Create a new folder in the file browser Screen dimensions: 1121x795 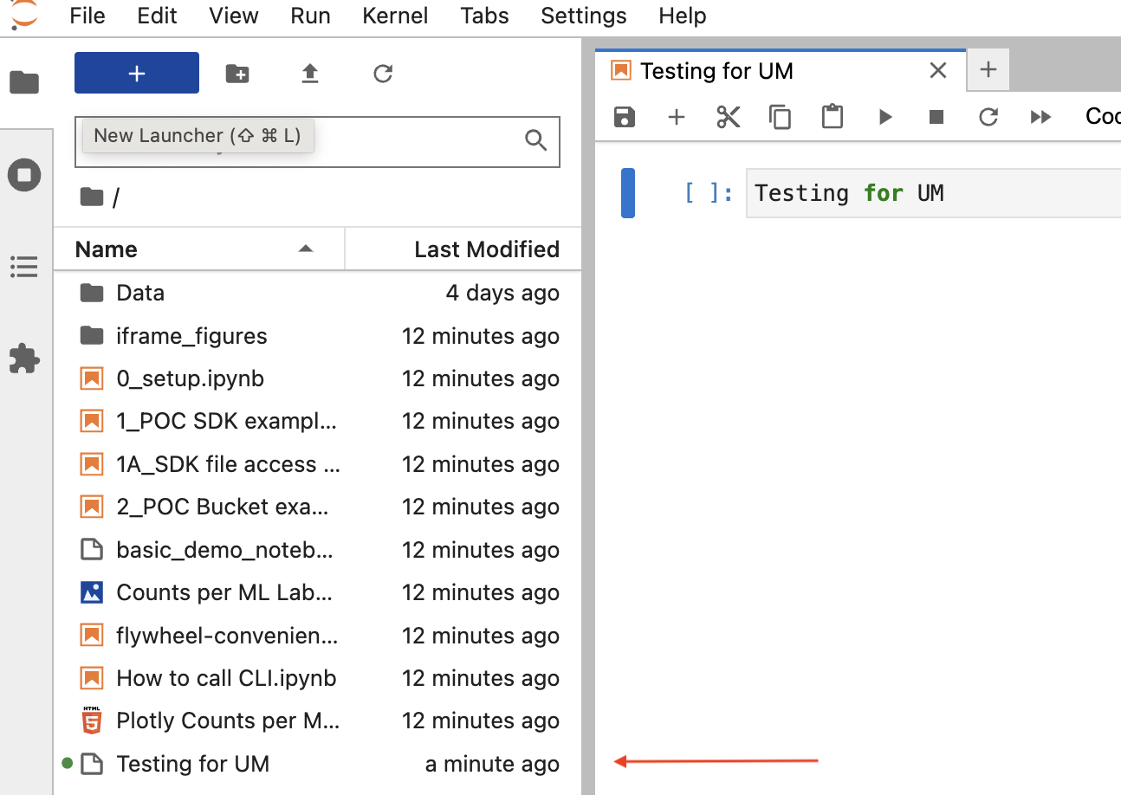pos(237,74)
